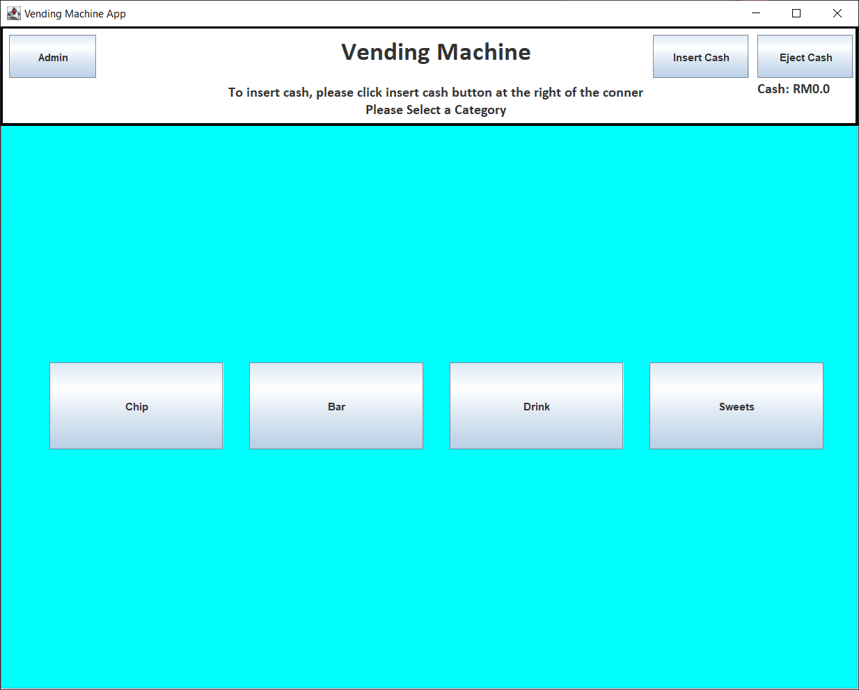
Task: Click the Eject Cash button
Action: click(805, 56)
